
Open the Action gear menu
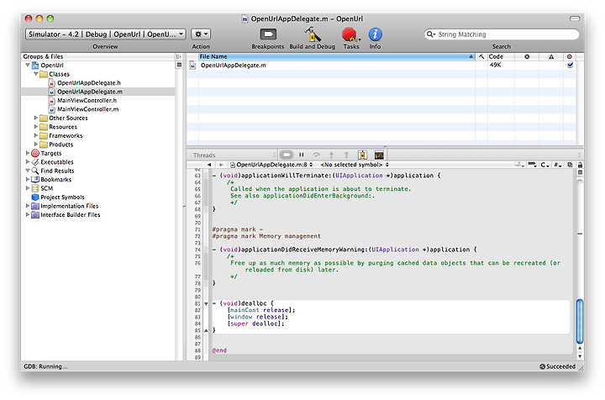(x=201, y=34)
